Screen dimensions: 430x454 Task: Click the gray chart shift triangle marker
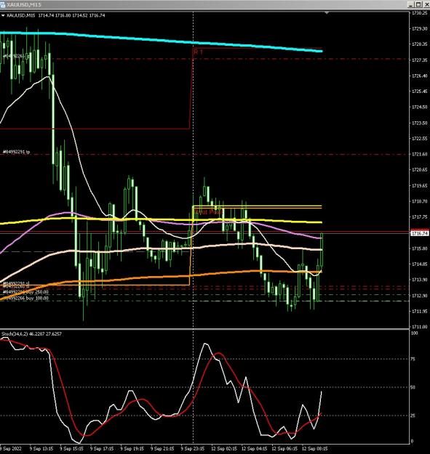327,13
